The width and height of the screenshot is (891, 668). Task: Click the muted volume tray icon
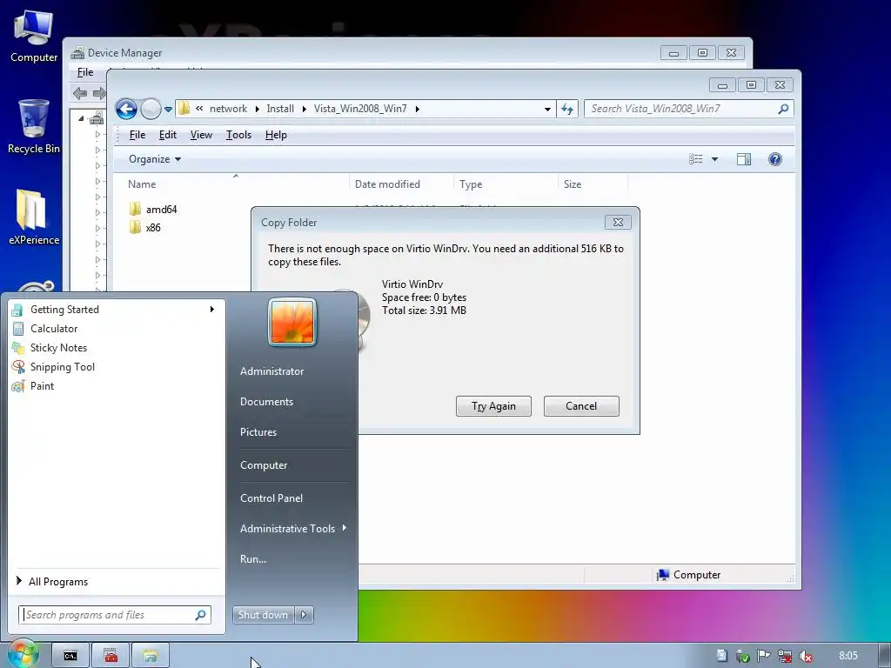tap(805, 656)
